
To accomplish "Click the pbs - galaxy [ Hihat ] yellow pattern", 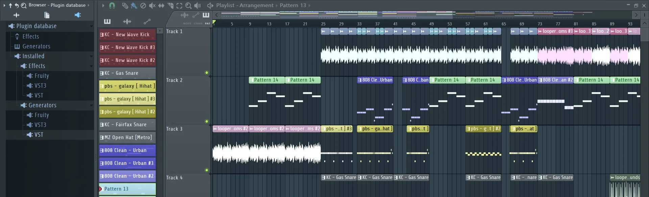I will [127, 86].
